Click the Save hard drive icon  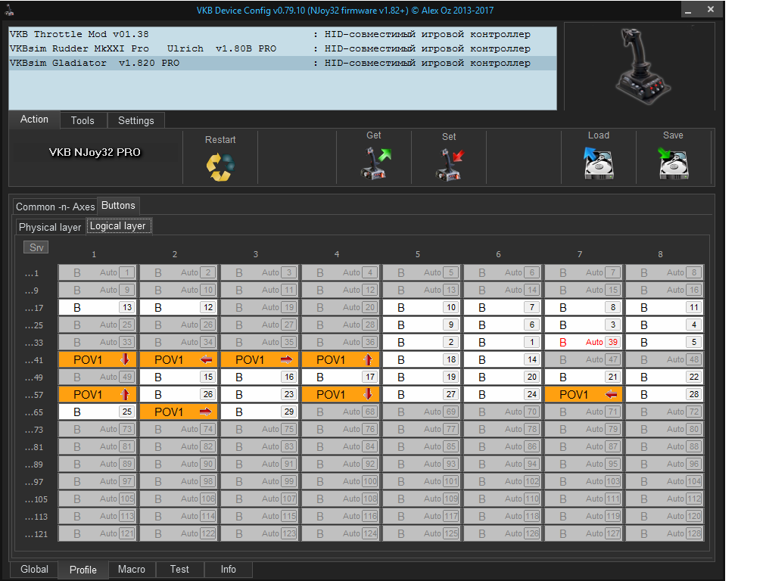674,163
